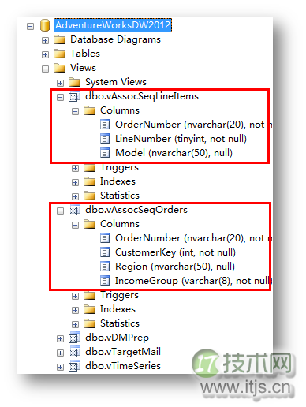Select the Views folder label

coord(83,68)
